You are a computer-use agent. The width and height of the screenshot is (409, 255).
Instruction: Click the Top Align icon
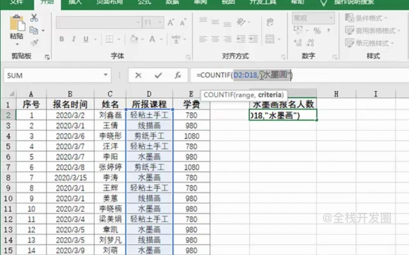coord(203,20)
